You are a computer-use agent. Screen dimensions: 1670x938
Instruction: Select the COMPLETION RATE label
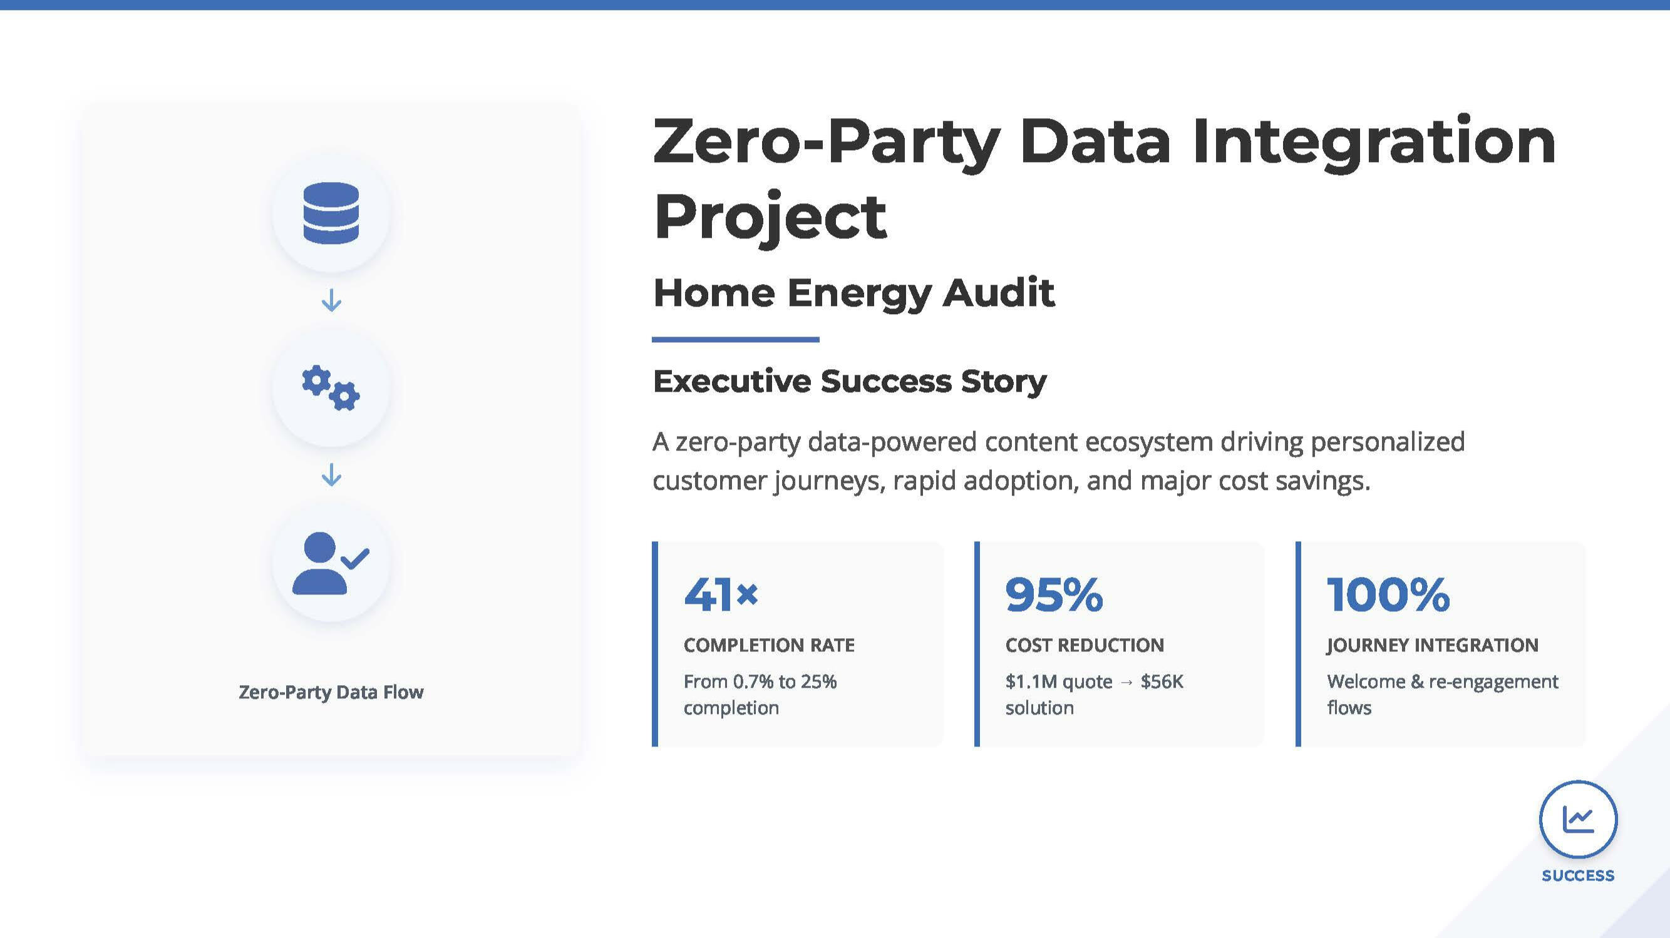point(769,645)
